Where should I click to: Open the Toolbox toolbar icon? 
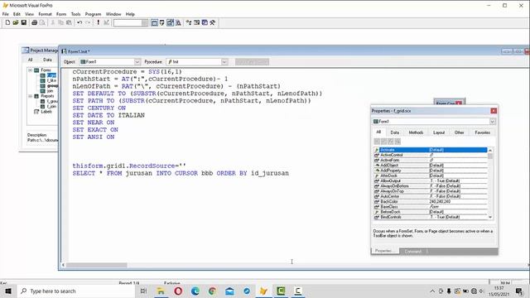click(213, 22)
